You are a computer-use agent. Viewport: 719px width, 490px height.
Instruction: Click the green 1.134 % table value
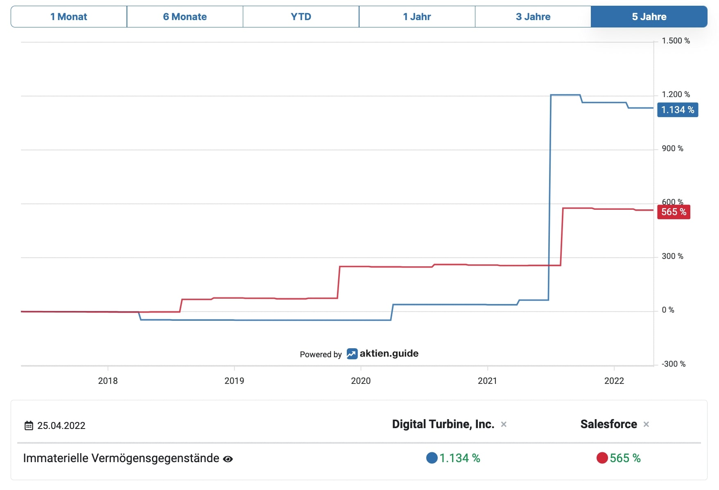[460, 458]
